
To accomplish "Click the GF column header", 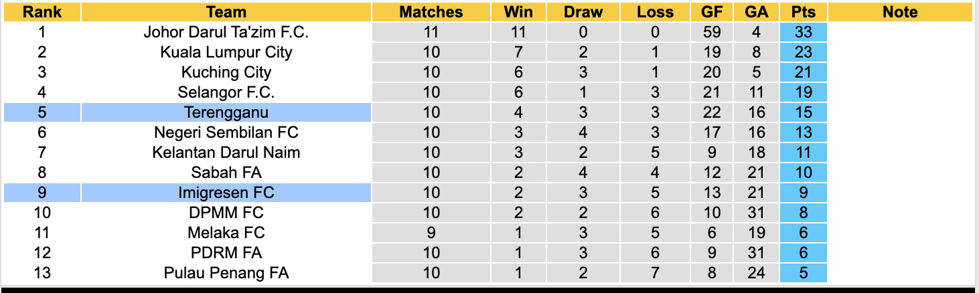I will [x=712, y=12].
